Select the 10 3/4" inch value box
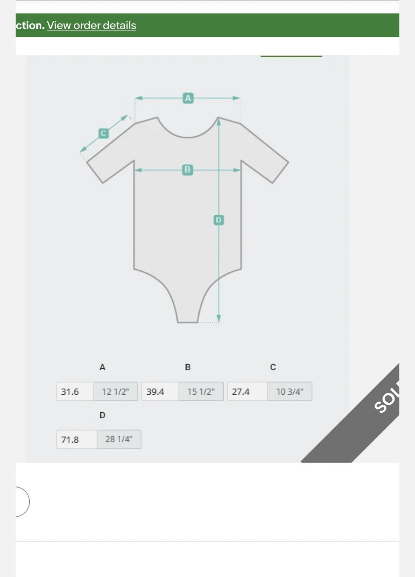The height and width of the screenshot is (577, 415). tap(289, 391)
